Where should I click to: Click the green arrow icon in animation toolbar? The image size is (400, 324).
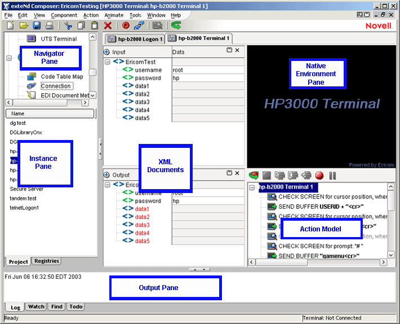click(x=254, y=176)
